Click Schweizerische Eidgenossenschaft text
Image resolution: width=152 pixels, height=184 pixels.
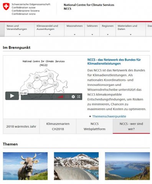pyautogui.click(x=31, y=4)
